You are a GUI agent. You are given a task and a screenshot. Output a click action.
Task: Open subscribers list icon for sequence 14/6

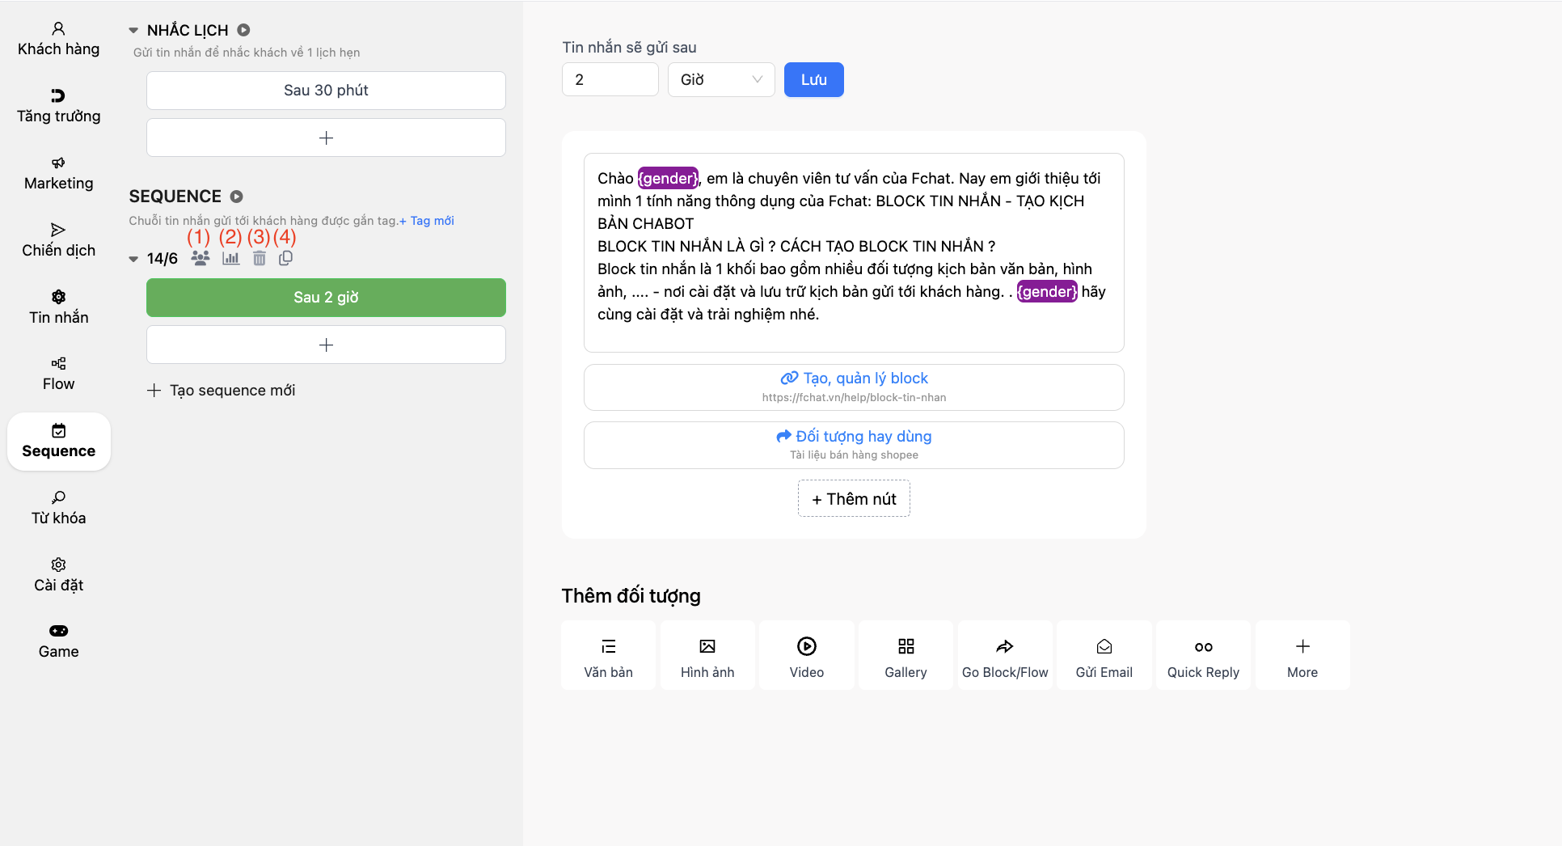201,258
